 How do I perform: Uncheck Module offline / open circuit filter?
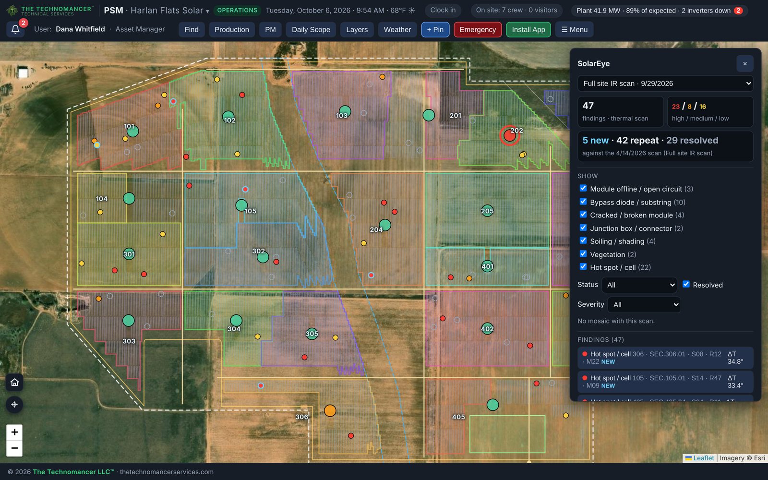[x=583, y=188]
